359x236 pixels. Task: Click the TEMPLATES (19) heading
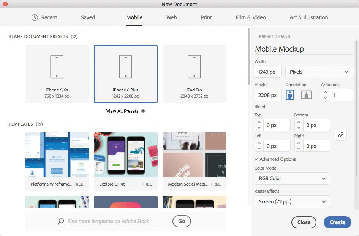point(26,124)
